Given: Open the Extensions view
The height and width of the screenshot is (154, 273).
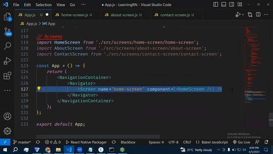Looking at the screenshot, I should coord(7,76).
